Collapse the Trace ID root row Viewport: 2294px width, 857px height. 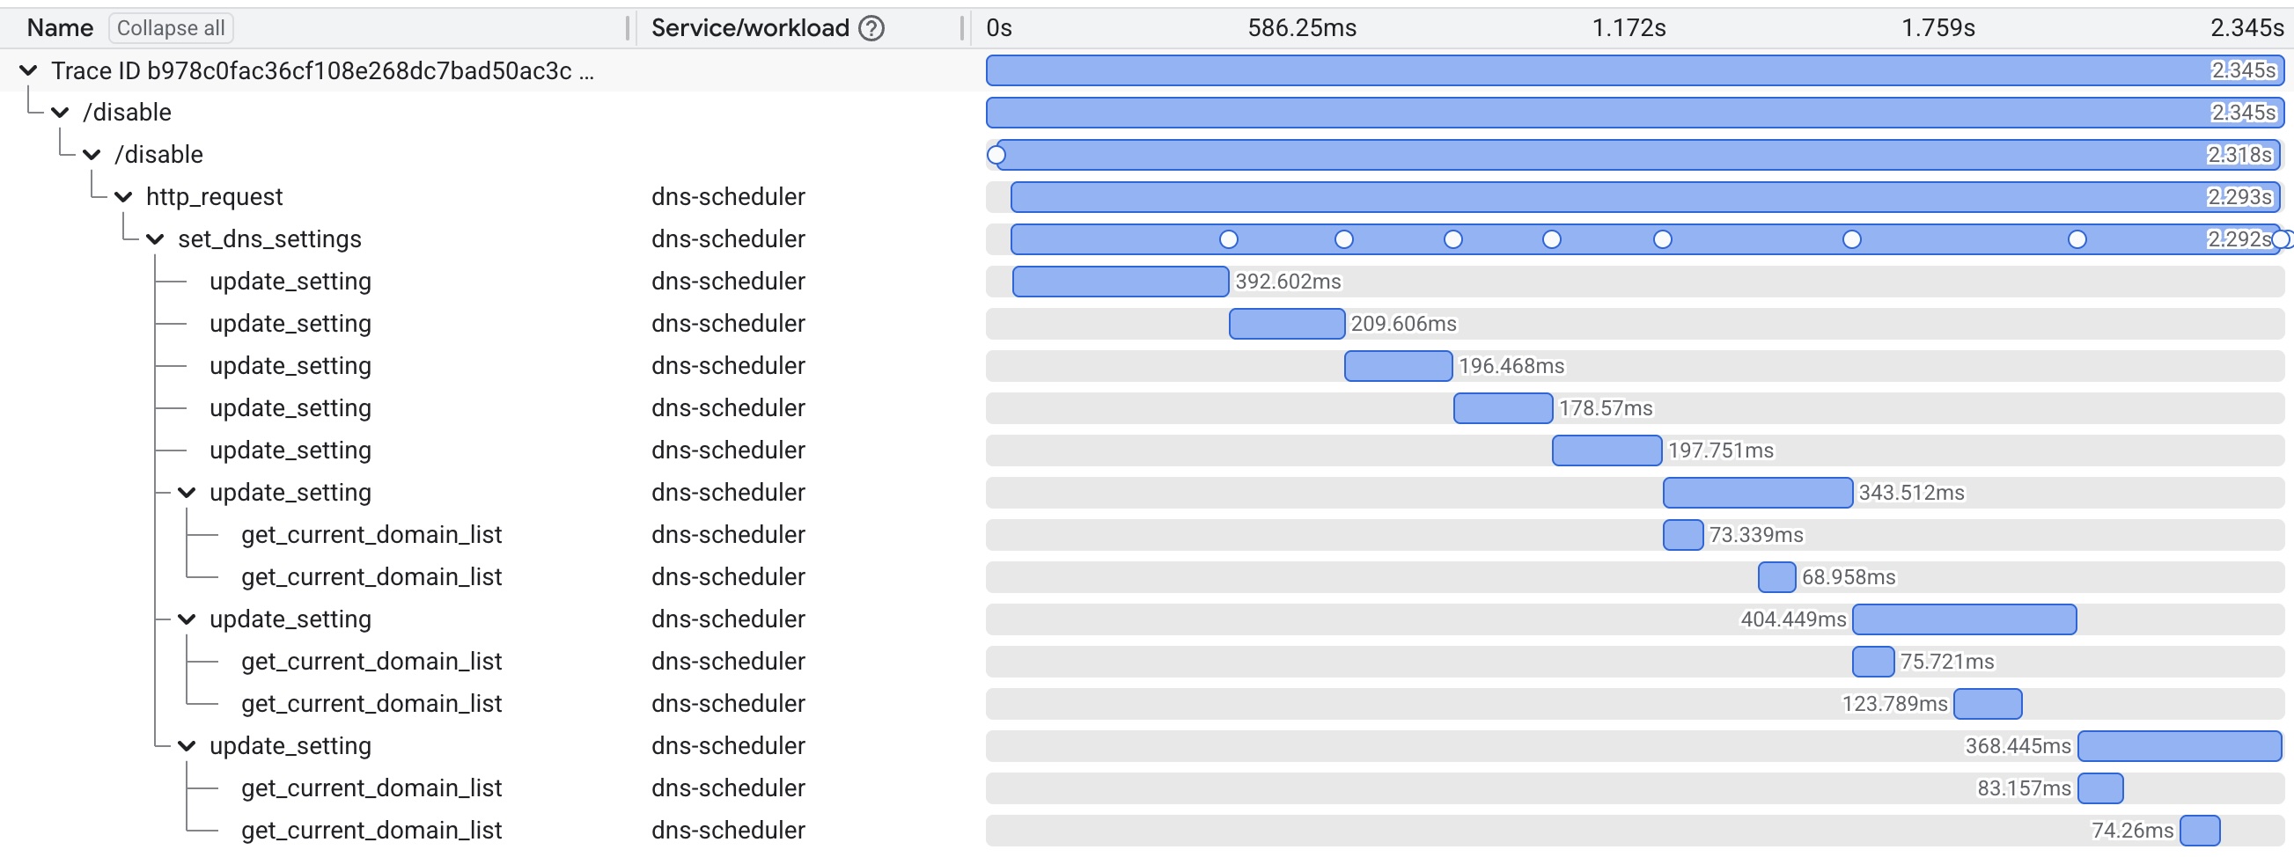pyautogui.click(x=28, y=70)
